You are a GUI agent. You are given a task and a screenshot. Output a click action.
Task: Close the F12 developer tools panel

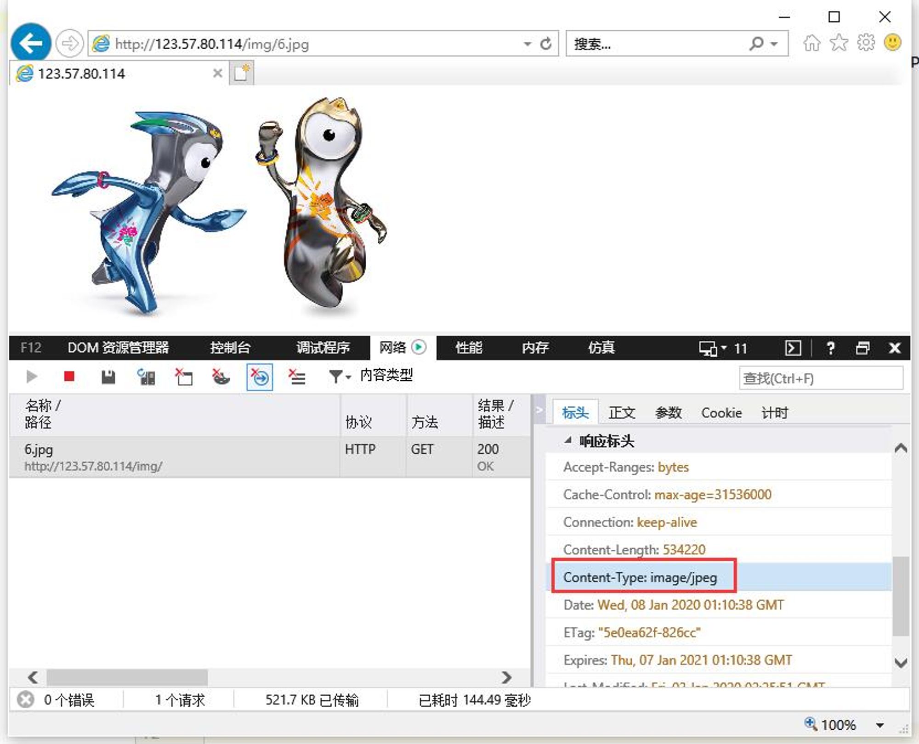[895, 348]
